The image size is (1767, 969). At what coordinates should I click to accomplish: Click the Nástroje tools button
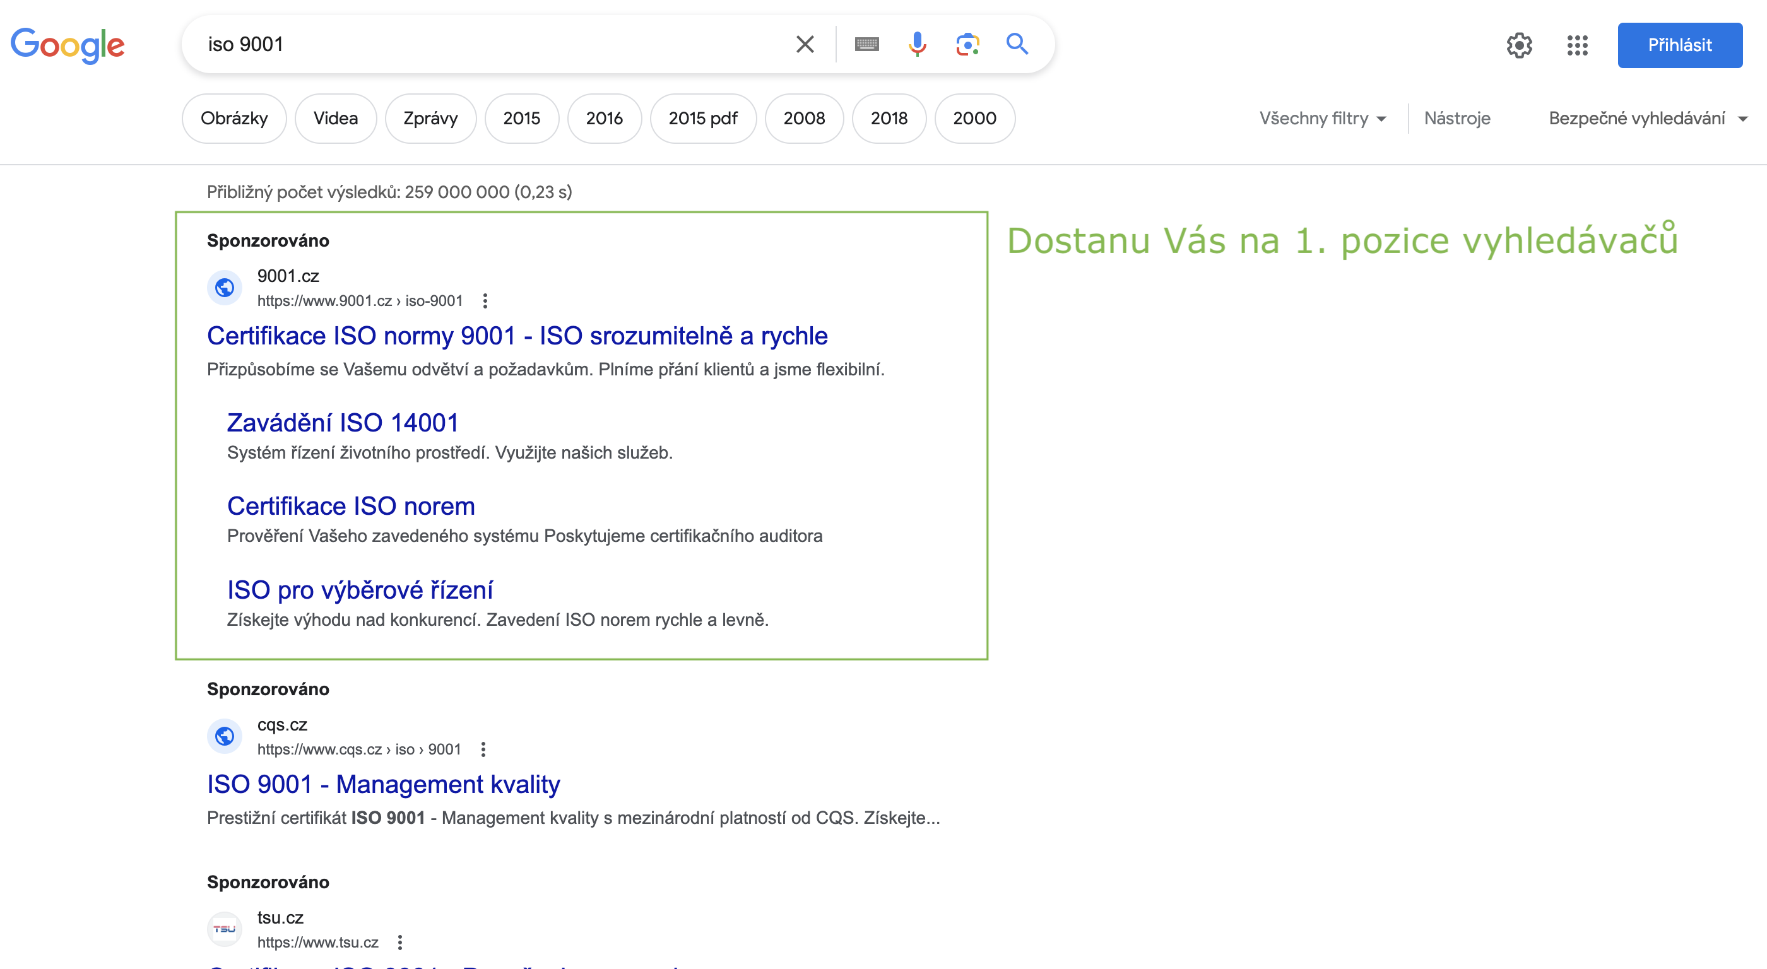tap(1457, 118)
